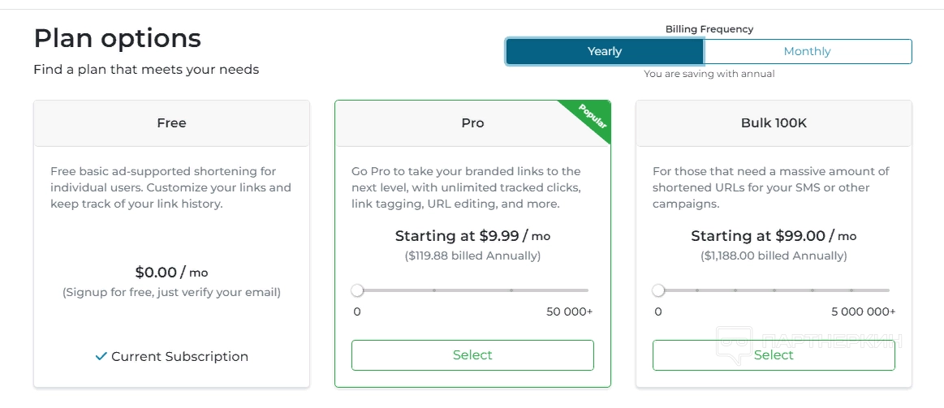Image resolution: width=944 pixels, height=408 pixels.
Task: Switch billing frequency to Monthly
Action: click(x=807, y=51)
